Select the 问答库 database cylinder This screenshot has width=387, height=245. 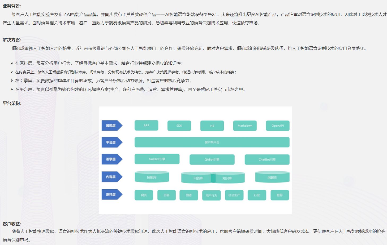point(196,178)
